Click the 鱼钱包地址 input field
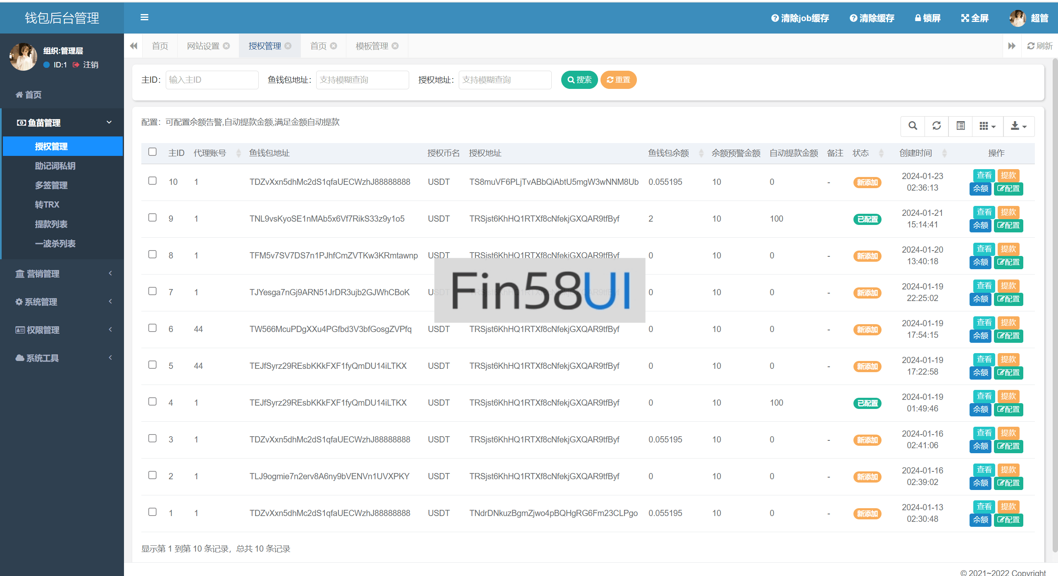Screen dimensions: 1058x576 [362, 80]
